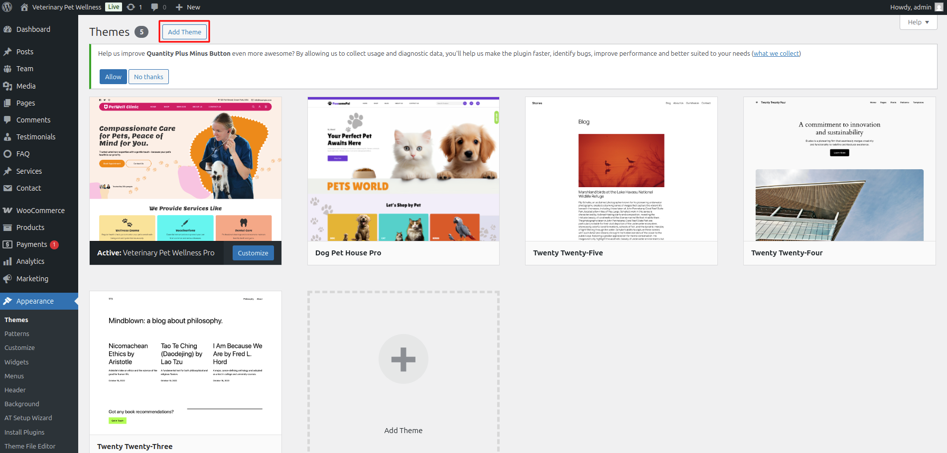Viewport: 947px width, 453px height.
Task: Click the Appearance paintbrush icon
Action: coord(7,301)
